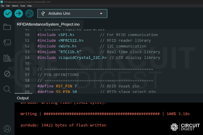Click the Verify checkmark button

tap(8, 13)
